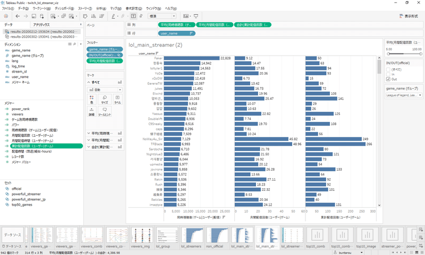Image resolution: width=425 pixels, height=255 pixels.
Task: Clear the sheet toolbar icon
Action: 71,16
